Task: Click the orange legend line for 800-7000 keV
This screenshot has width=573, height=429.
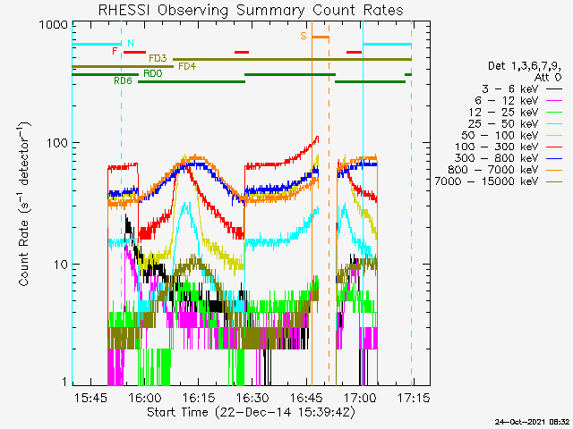Action: point(554,170)
